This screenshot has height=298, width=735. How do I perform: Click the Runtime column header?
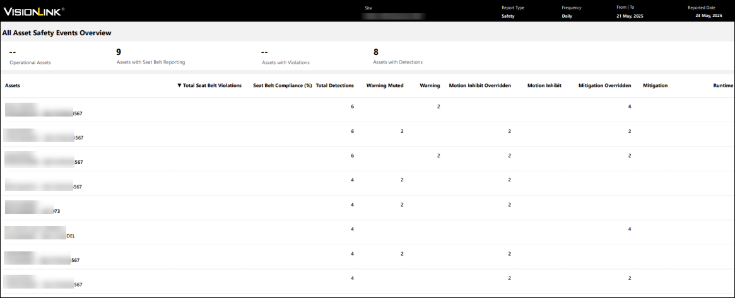723,85
